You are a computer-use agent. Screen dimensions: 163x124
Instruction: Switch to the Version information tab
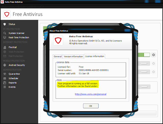point(73,56)
